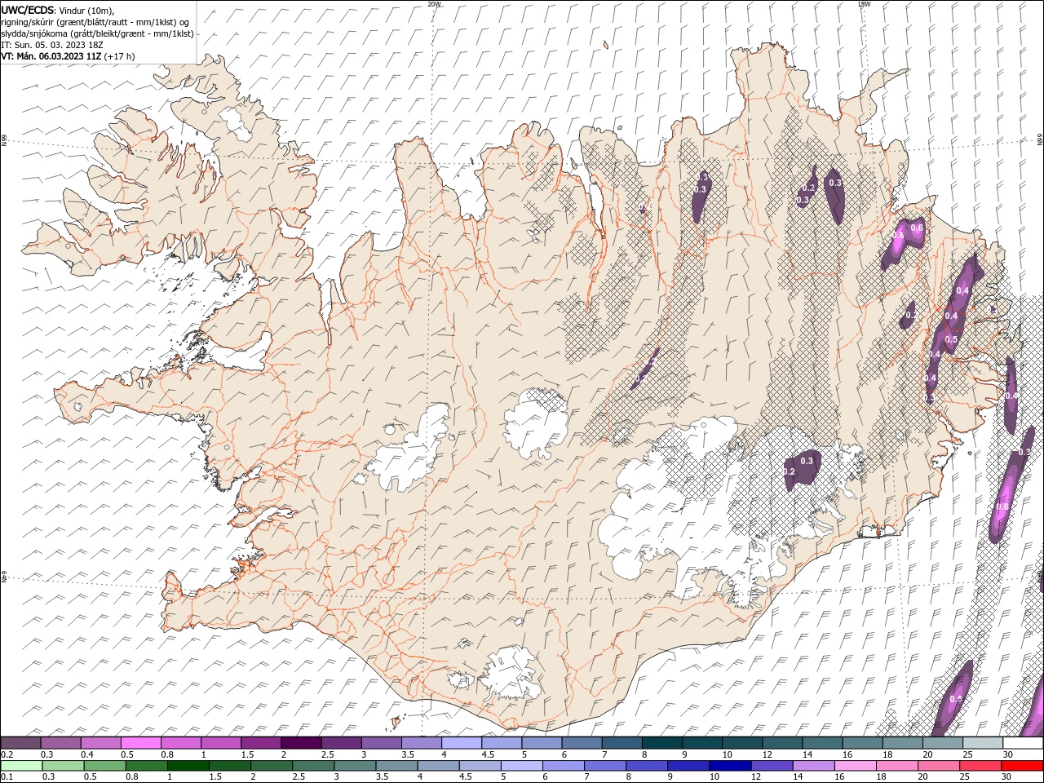Image resolution: width=1044 pixels, height=783 pixels.
Task: Click the dark mauve 0.2 snow legend swatch
Action: 20,743
